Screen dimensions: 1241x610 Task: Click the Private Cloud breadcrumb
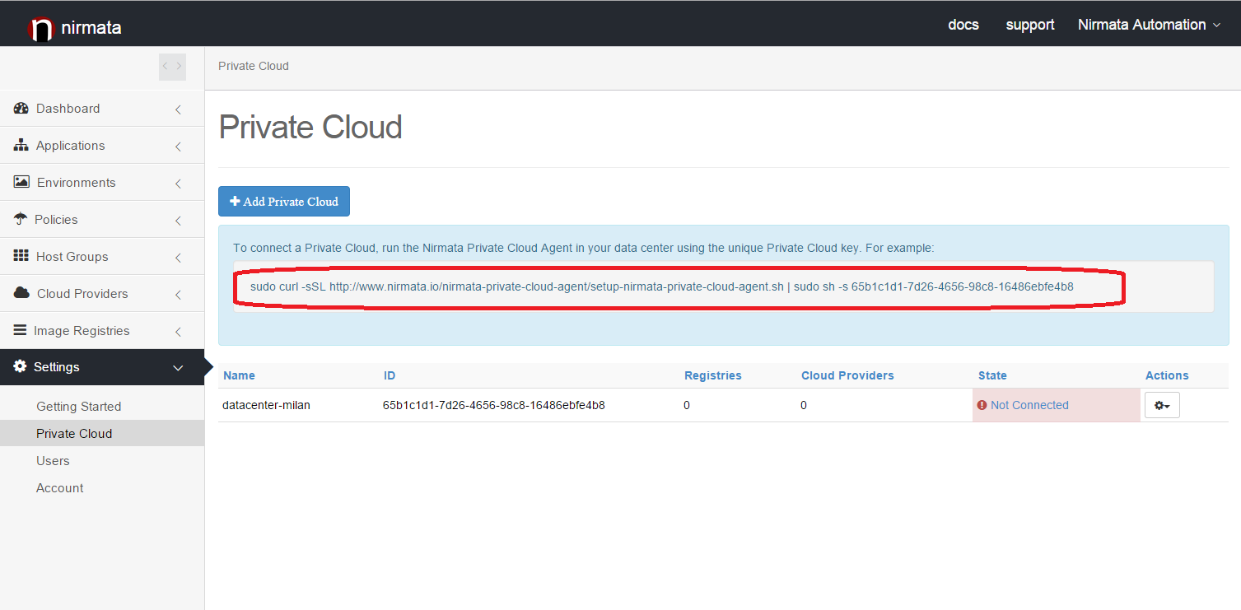point(254,66)
